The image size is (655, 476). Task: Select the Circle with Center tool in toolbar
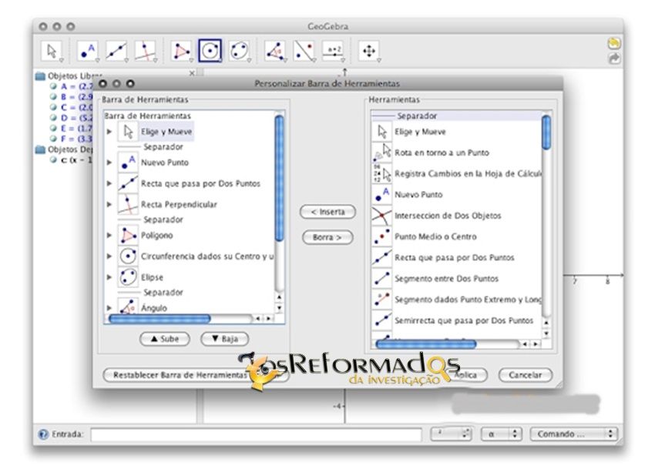(x=210, y=51)
